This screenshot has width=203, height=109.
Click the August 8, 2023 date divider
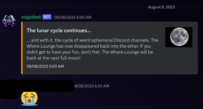161,7
